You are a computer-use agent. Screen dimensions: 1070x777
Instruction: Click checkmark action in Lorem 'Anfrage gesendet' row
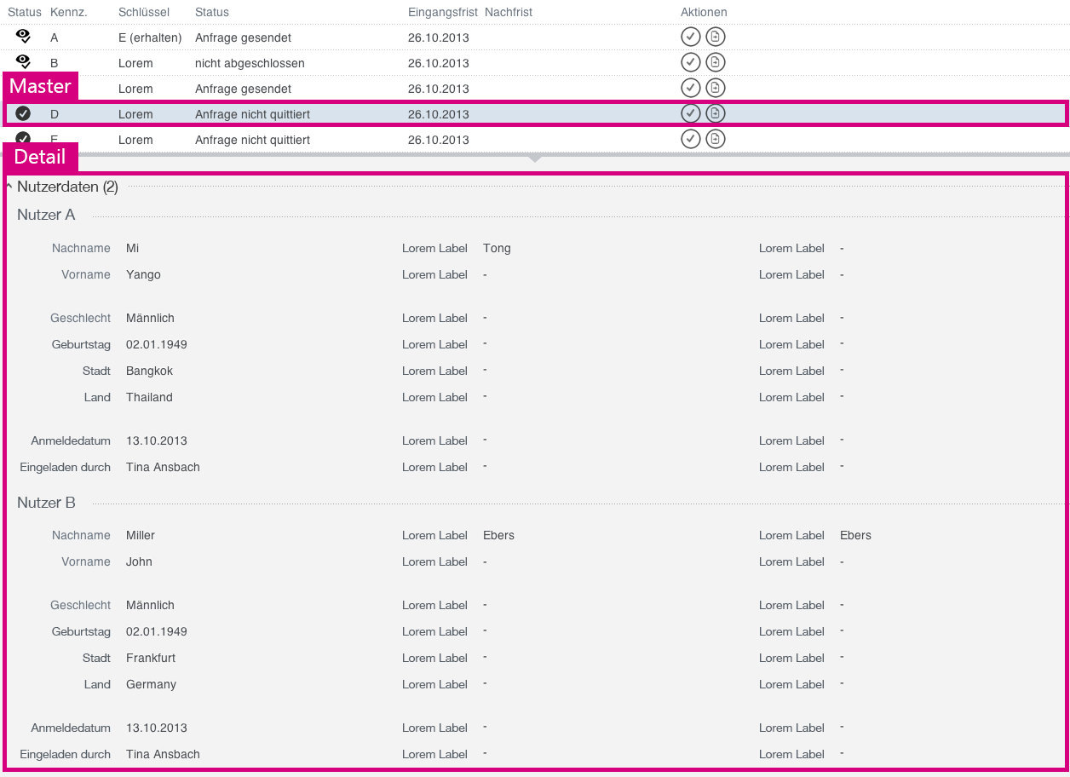[x=691, y=88]
